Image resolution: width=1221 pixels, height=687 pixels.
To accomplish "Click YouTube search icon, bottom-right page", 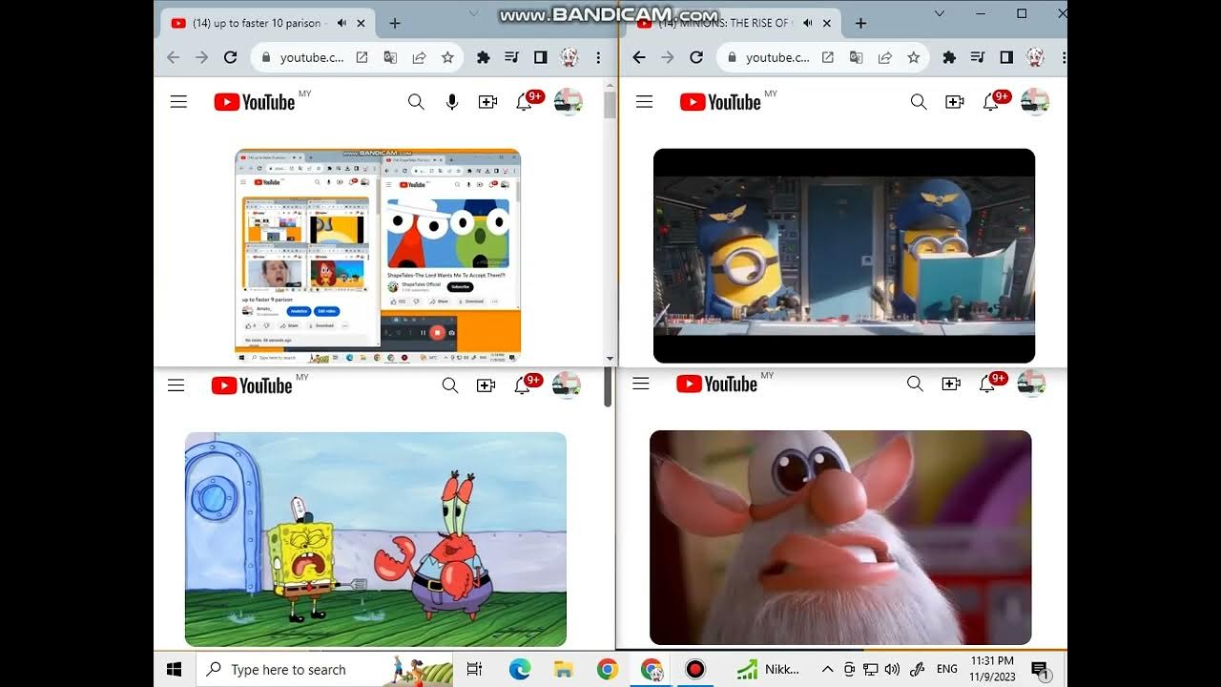I will [x=915, y=384].
